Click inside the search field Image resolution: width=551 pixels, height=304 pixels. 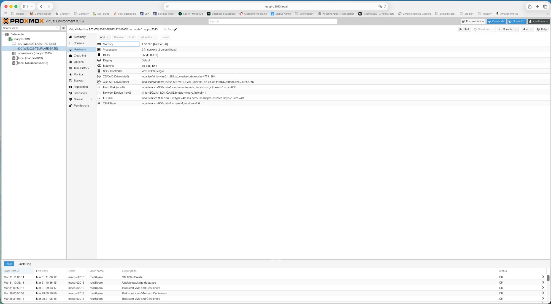273,21
